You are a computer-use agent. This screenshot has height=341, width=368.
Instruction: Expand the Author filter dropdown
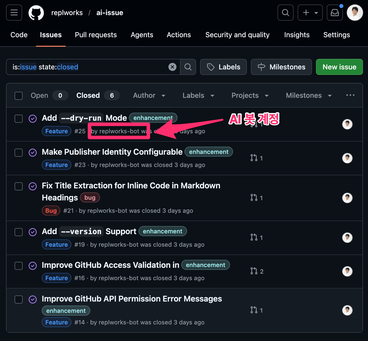[149, 96]
